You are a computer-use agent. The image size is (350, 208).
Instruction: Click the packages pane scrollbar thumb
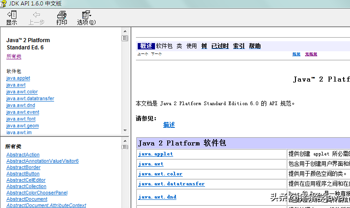point(125,38)
